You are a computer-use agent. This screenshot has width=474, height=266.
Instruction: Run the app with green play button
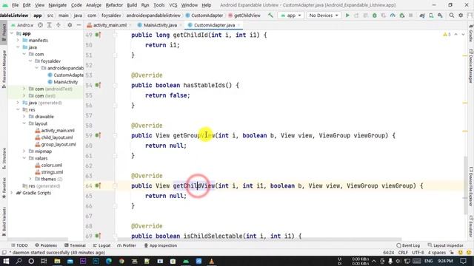coord(347,15)
